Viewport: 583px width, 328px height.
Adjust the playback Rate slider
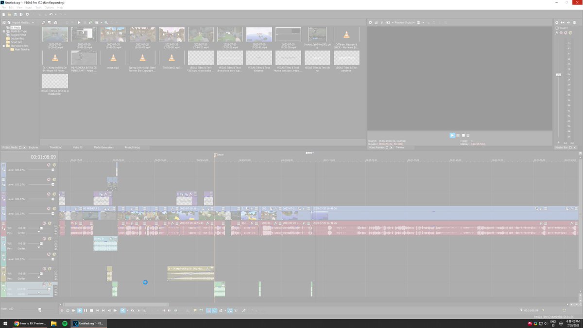(40, 309)
